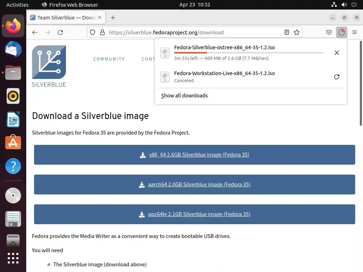View site security padlock information

tap(102, 32)
